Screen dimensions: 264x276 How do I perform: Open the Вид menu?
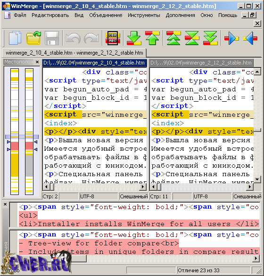(79, 16)
